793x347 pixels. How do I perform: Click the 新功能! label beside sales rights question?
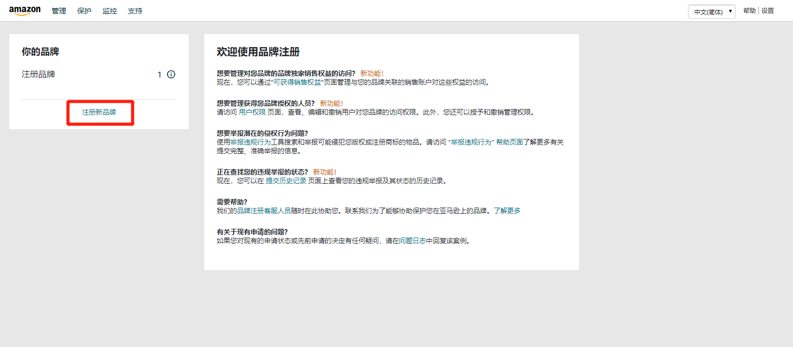372,73
